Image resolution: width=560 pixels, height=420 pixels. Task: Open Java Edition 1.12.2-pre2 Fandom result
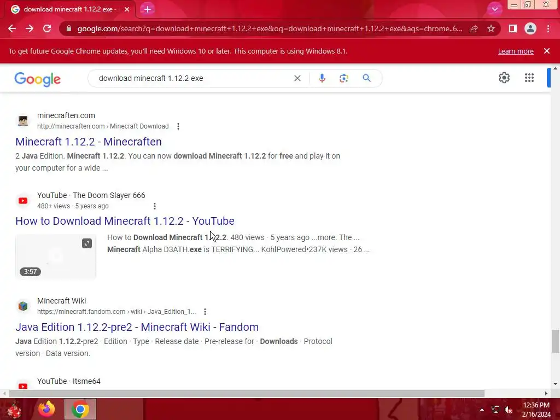(x=137, y=327)
